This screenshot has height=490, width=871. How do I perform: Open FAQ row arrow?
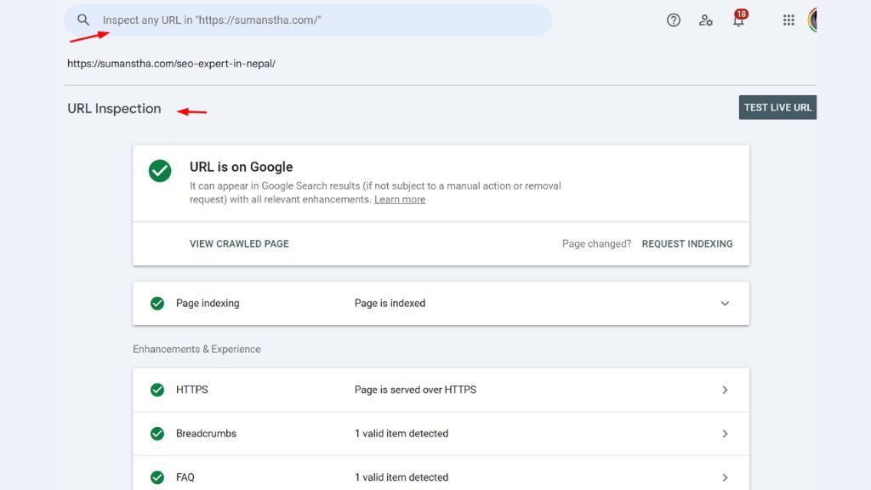(725, 477)
